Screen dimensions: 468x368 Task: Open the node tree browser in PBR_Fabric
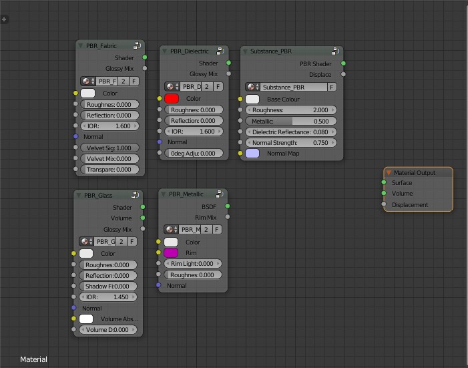(88, 81)
